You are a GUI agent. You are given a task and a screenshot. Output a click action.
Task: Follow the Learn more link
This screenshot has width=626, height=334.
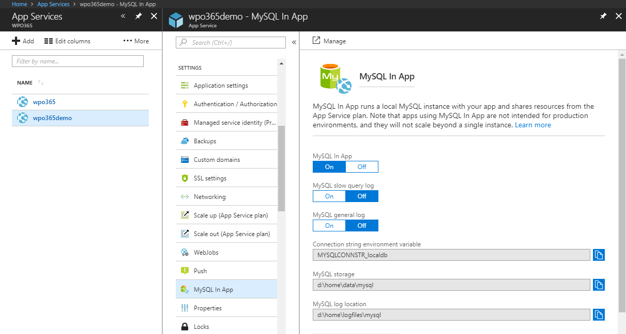click(x=533, y=125)
